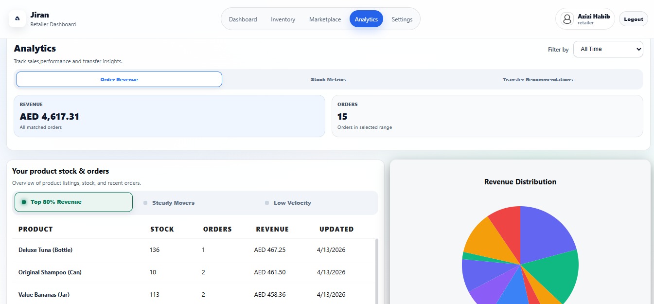Click the Azizi Habib profile button
Screen dimensions: 654x304
coord(585,19)
